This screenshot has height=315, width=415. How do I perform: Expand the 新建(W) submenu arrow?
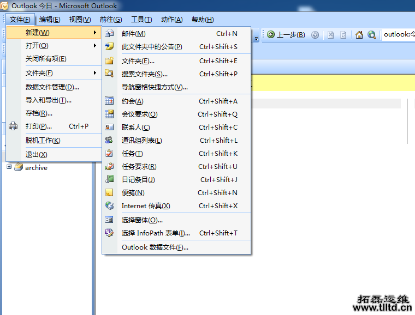coord(95,33)
